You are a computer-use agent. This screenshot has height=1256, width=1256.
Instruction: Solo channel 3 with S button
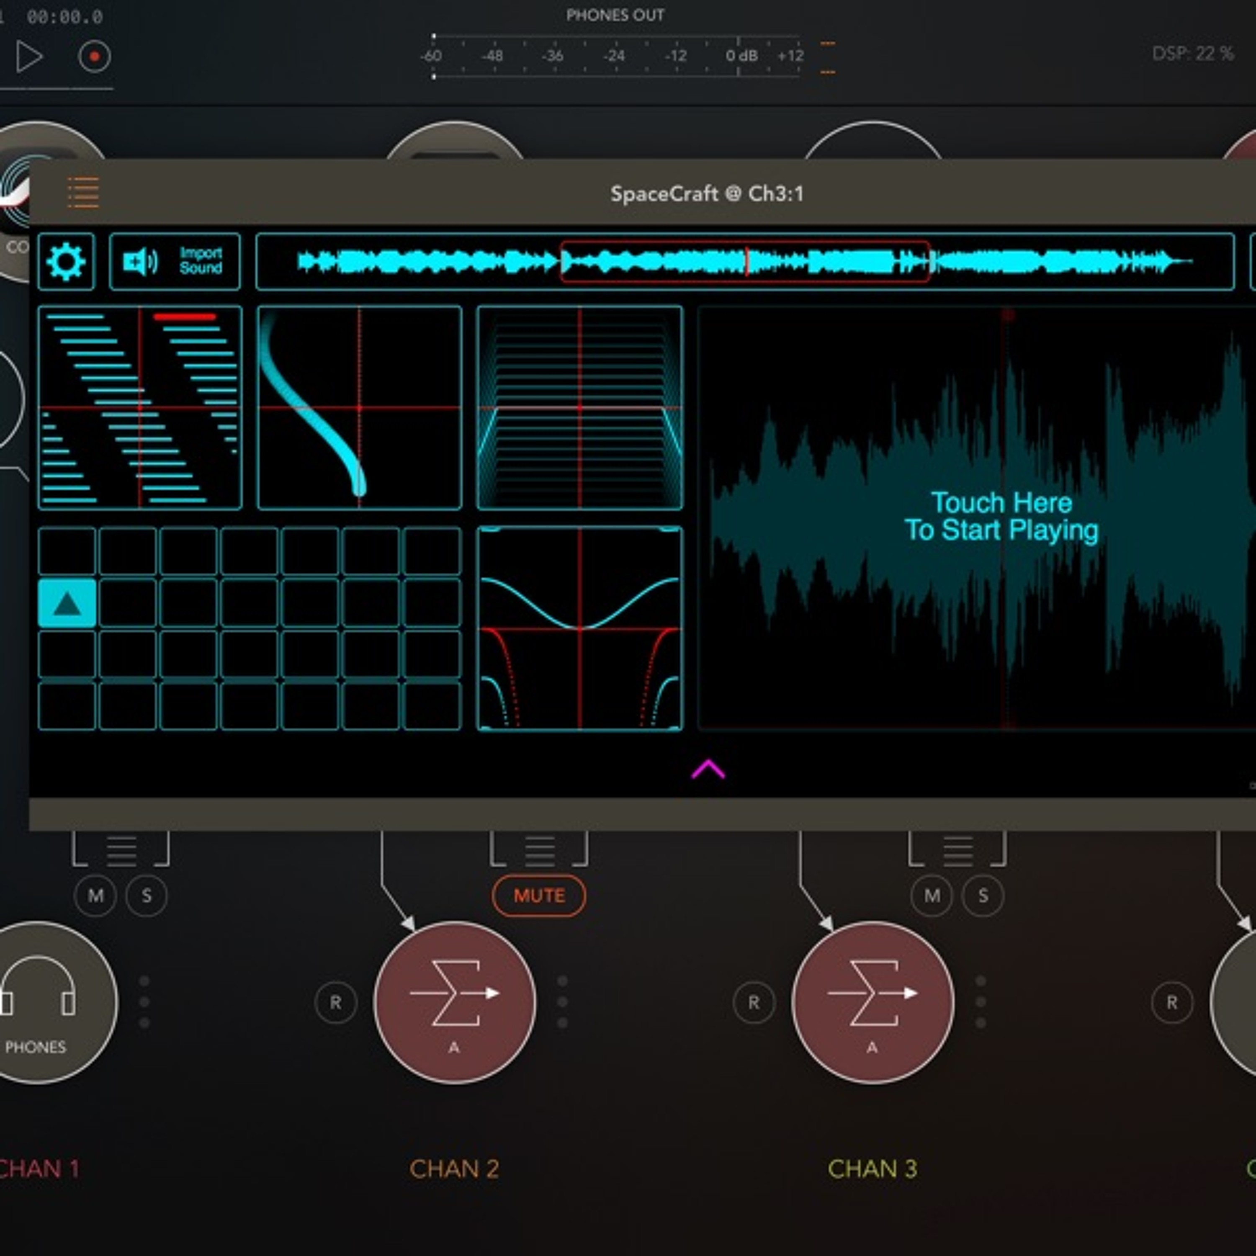tap(983, 896)
